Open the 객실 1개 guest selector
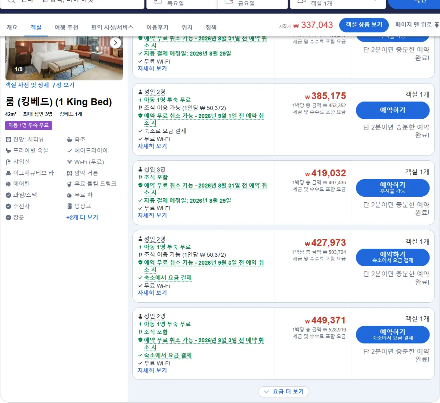The width and height of the screenshot is (440, 403). click(x=338, y=4)
